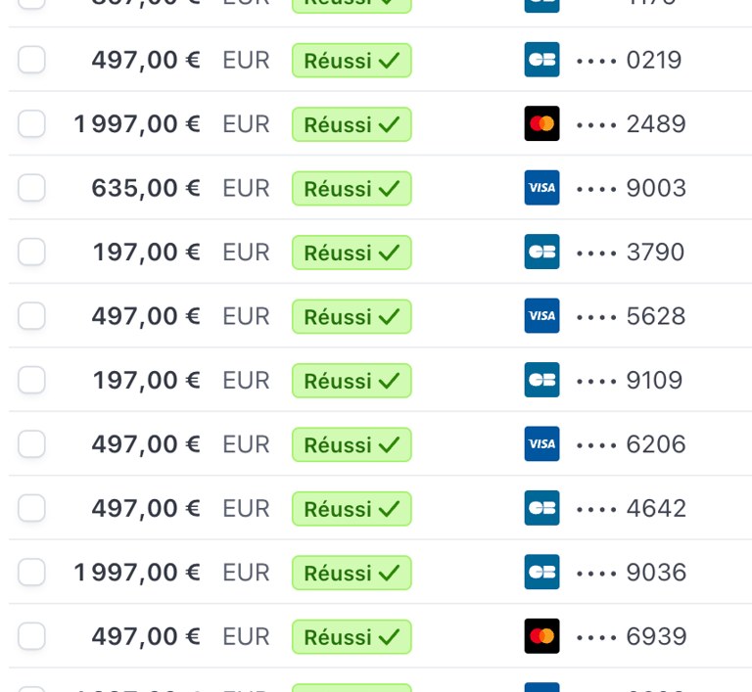This screenshot has height=692, width=752.
Task: Toggle the checkbox for the payment with card 4642
Action: (x=31, y=508)
